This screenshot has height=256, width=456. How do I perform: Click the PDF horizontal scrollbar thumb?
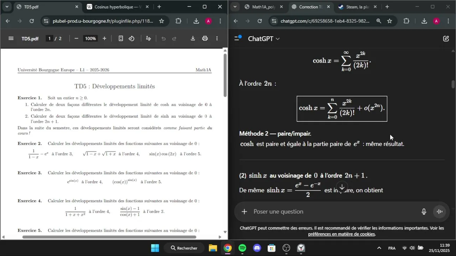(109, 237)
